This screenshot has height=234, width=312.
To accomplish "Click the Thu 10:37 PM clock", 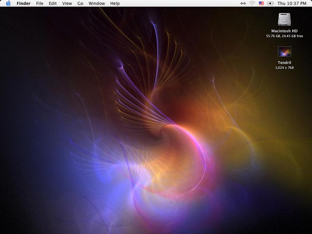I will point(292,4).
